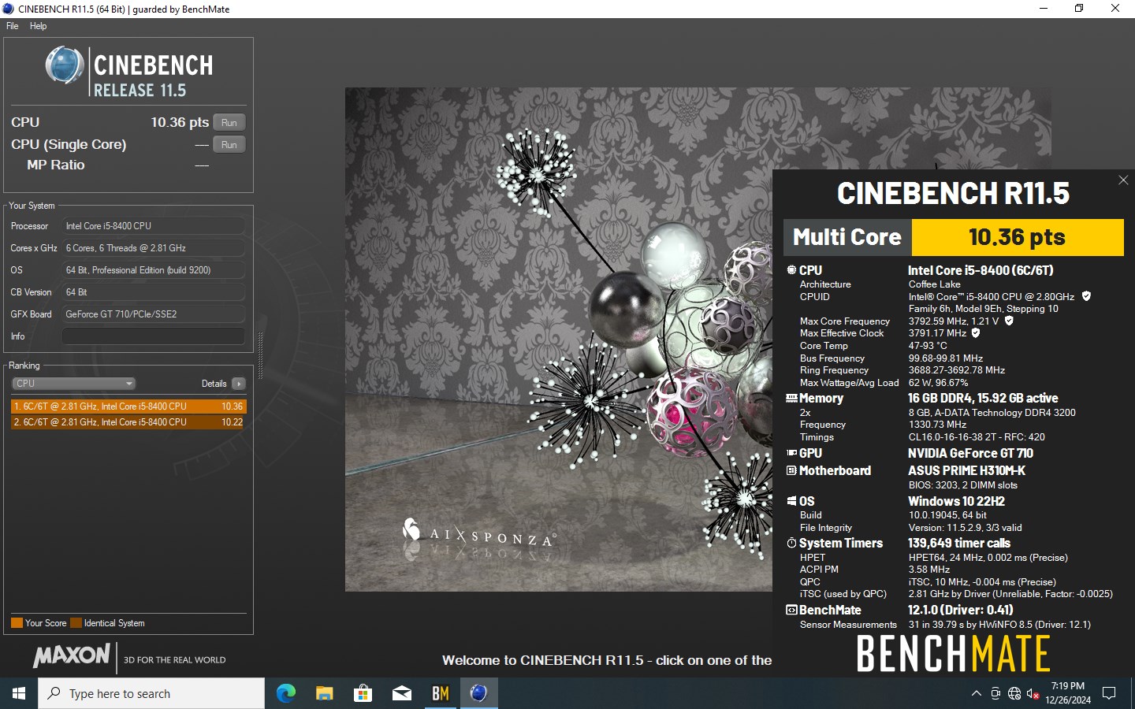This screenshot has width=1135, height=709.
Task: Run the CPU Single Core benchmark
Action: point(229,144)
